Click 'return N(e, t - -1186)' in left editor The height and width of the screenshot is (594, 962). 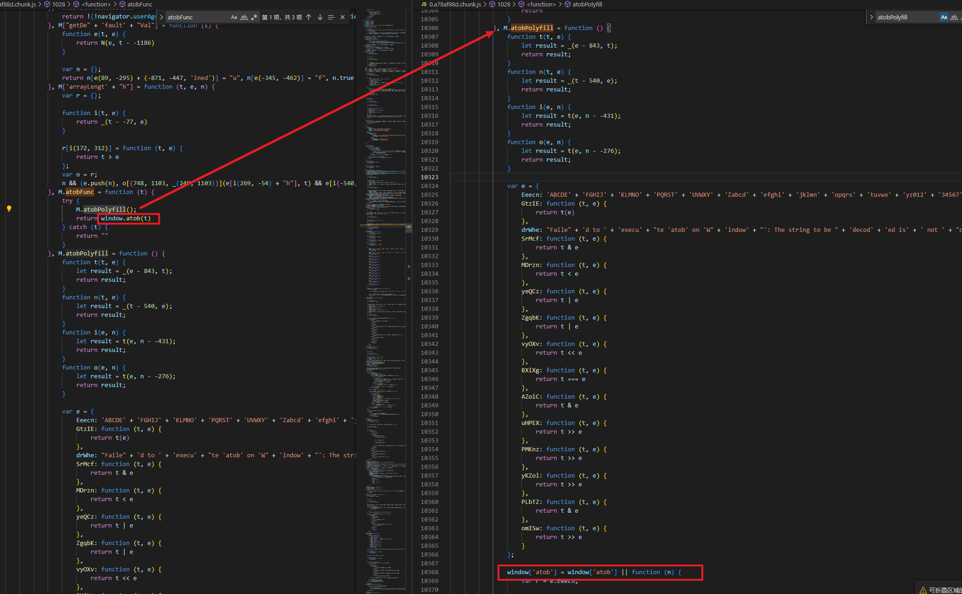(115, 42)
